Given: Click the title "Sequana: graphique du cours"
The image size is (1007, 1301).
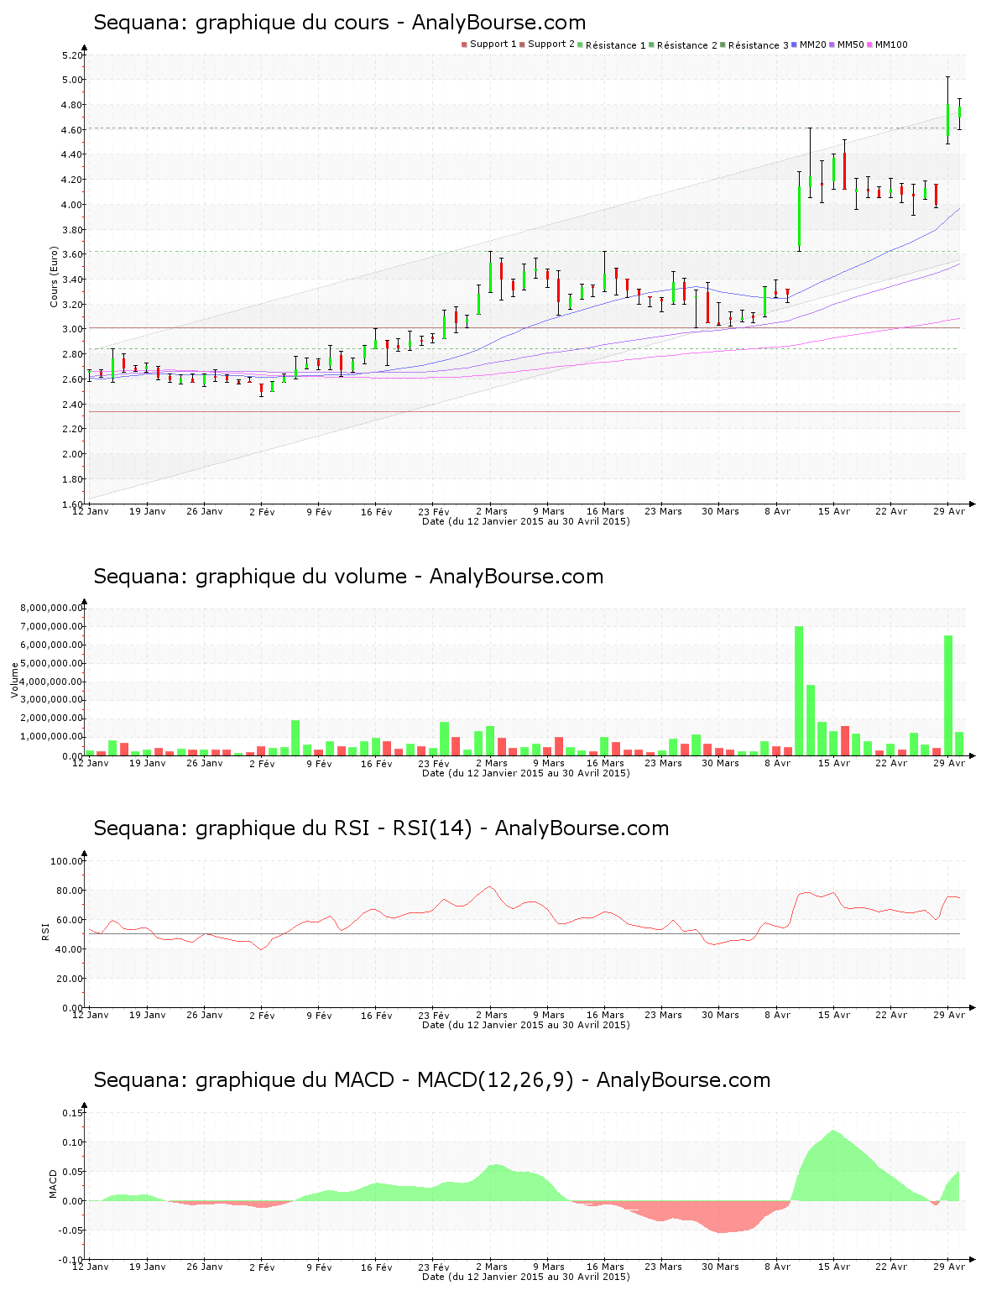Looking at the screenshot, I should (x=241, y=23).
